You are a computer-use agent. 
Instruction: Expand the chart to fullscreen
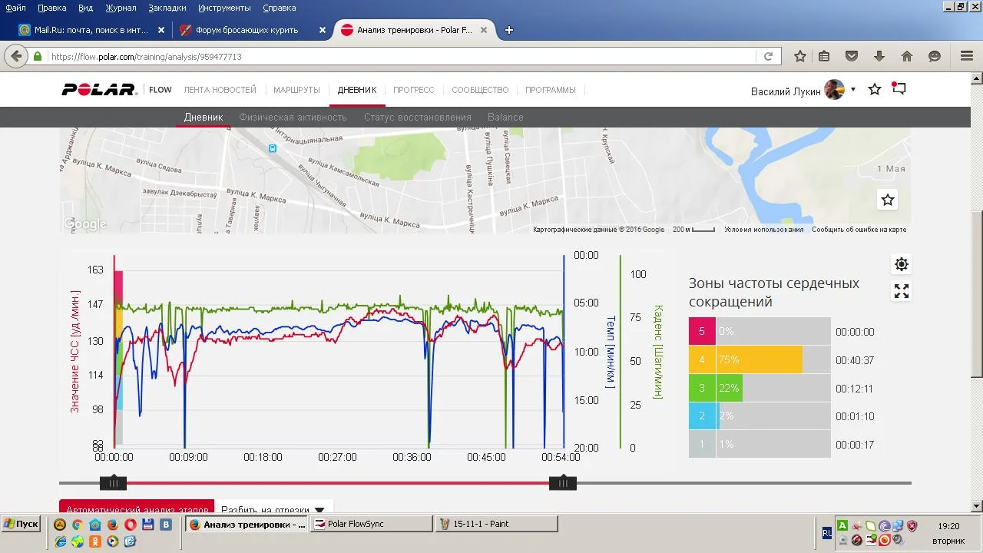(902, 291)
